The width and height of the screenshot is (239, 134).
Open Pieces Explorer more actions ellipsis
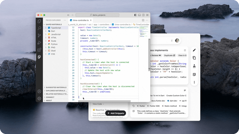65,20
